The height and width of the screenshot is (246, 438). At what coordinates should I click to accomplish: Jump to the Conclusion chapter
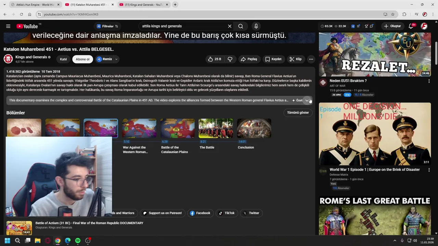(254, 128)
